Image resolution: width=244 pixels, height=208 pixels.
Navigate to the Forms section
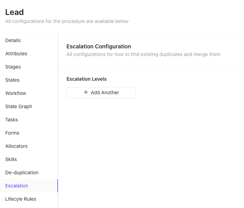click(x=29, y=133)
